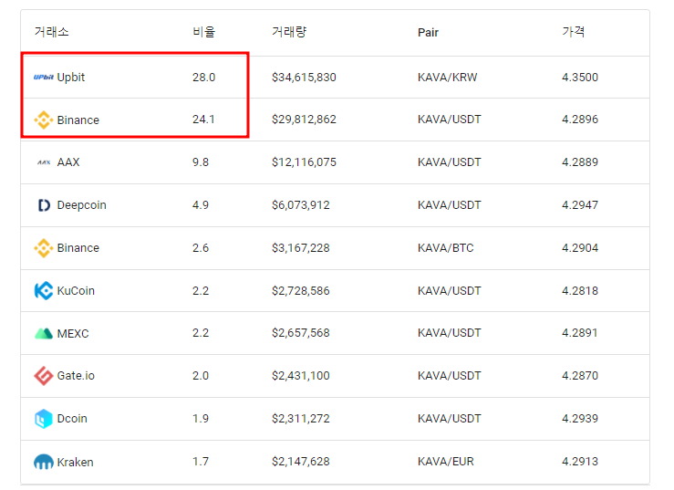Viewport: 674px width, 490px height.
Task: Click the $12,116,075 volume value
Action: point(304,162)
